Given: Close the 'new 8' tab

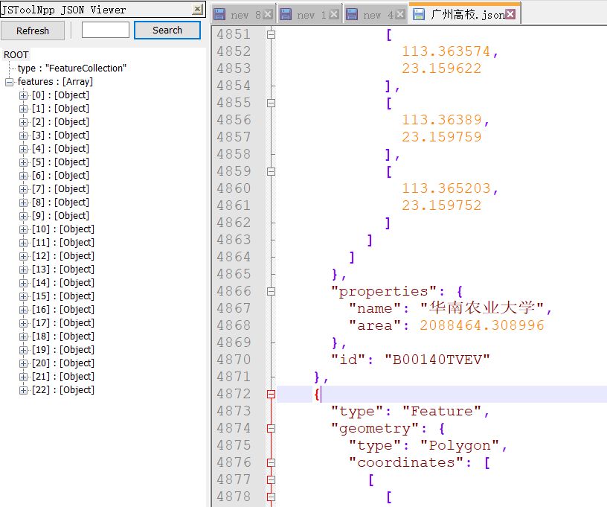Looking at the screenshot, I should (x=268, y=15).
